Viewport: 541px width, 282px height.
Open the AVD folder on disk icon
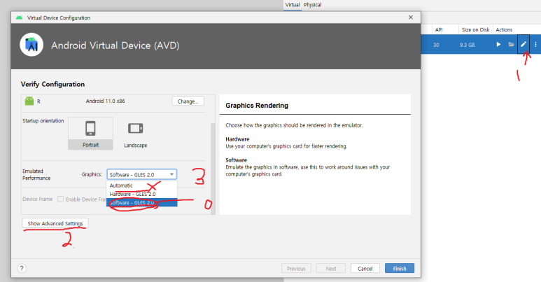tap(511, 44)
